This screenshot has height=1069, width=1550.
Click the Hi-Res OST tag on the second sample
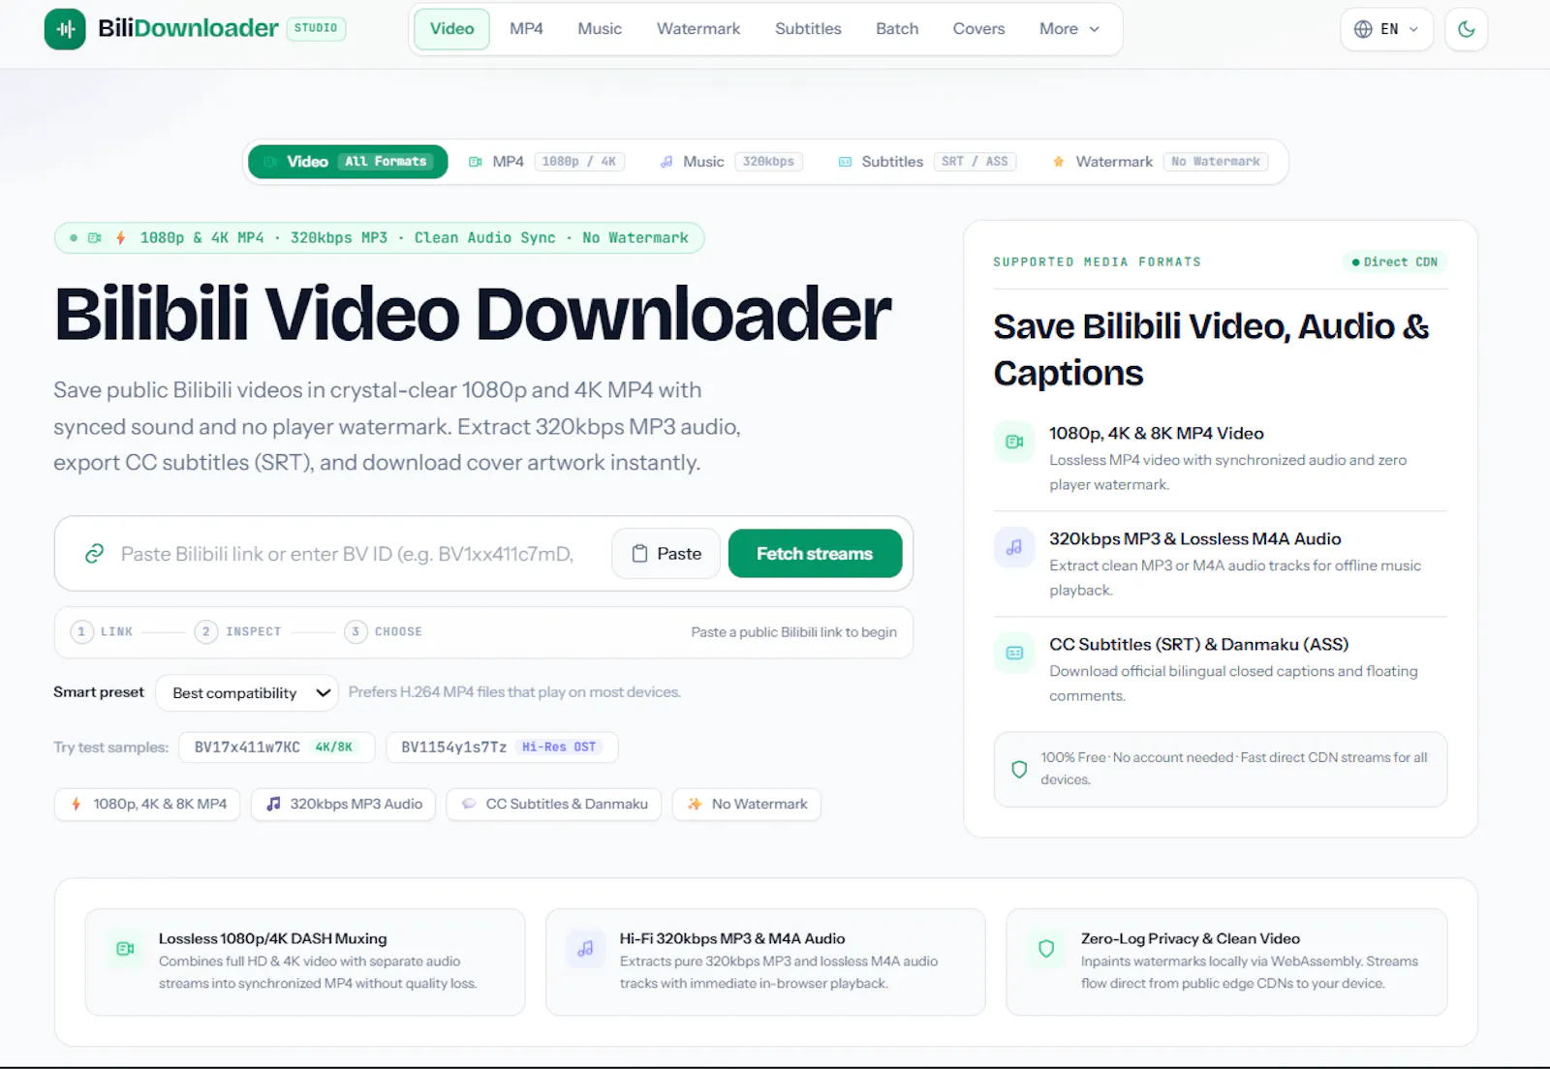click(559, 748)
